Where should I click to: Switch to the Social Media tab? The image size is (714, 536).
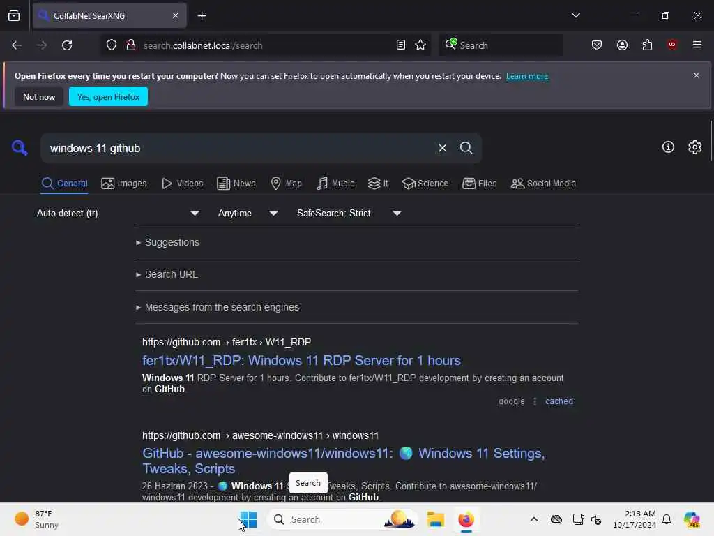[543, 184]
